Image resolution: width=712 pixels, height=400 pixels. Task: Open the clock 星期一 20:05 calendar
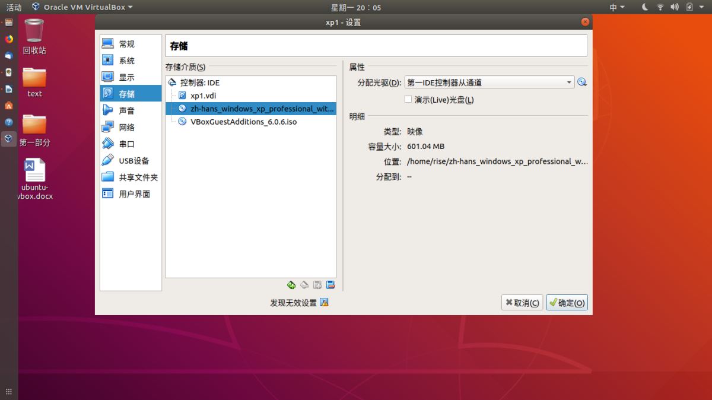[x=356, y=7]
